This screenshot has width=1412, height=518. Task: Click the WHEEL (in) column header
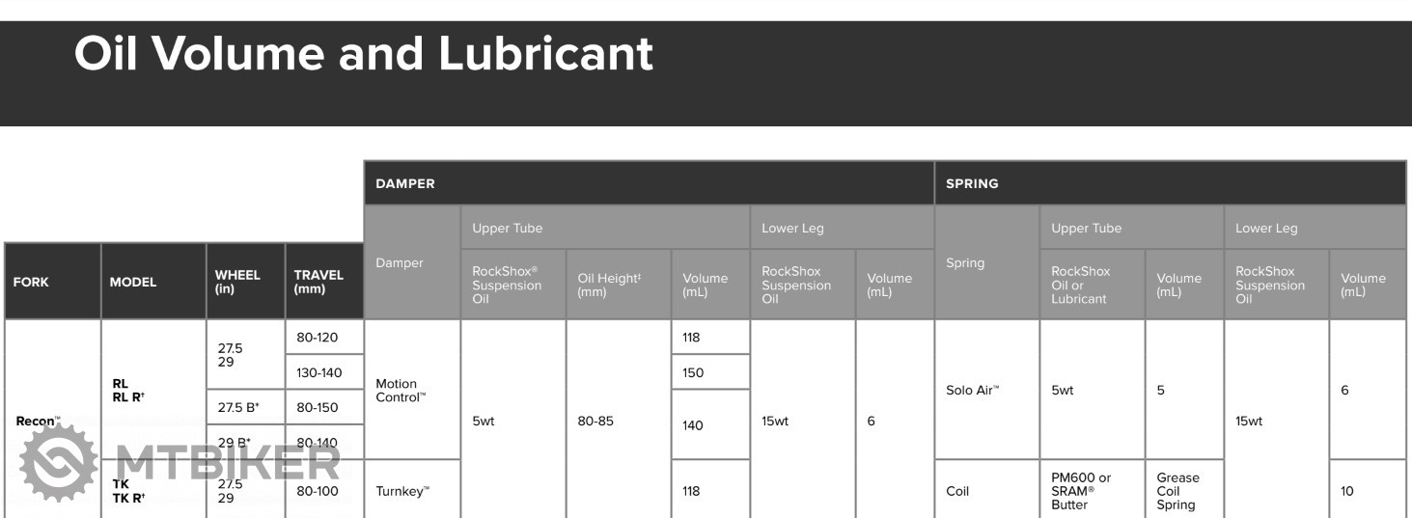pyautogui.click(x=237, y=282)
